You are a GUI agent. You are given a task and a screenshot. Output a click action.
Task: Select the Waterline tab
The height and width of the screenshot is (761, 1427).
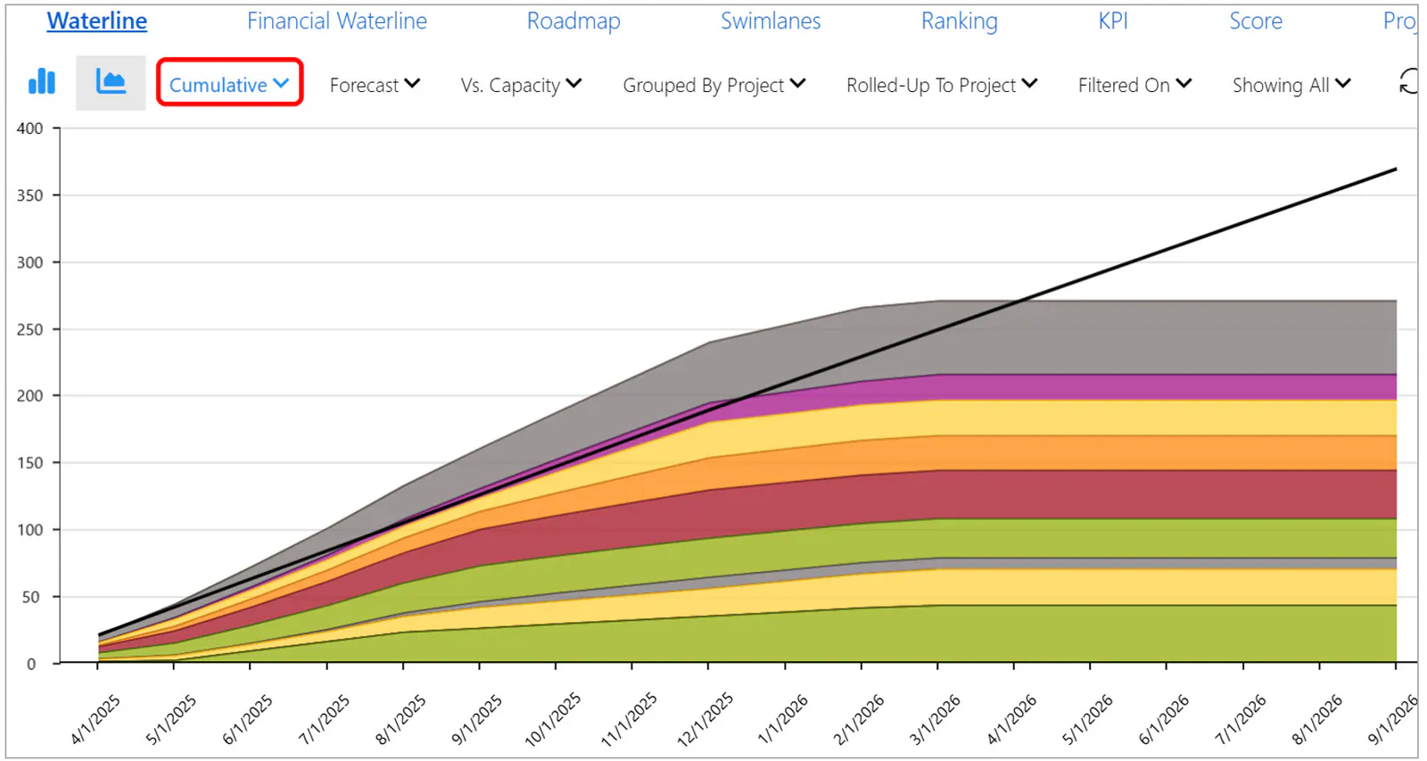pyautogui.click(x=97, y=21)
